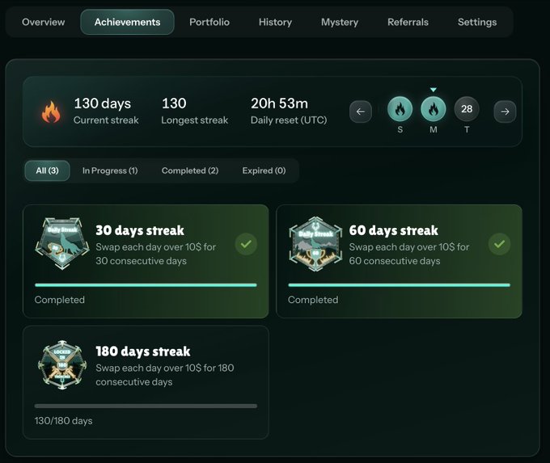
Task: Click the 'Longest streak' label
Action: coord(195,120)
